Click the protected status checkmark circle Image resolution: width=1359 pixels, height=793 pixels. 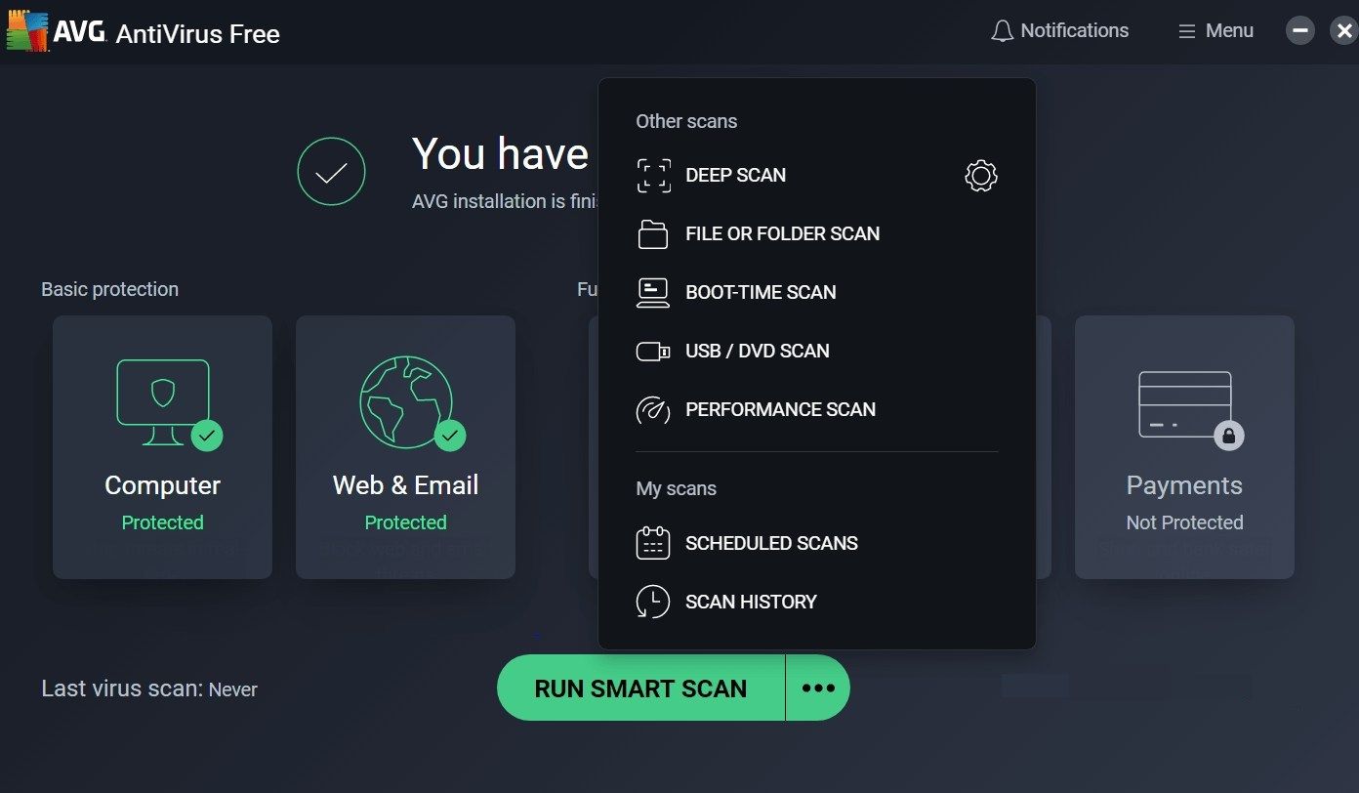pyautogui.click(x=332, y=172)
